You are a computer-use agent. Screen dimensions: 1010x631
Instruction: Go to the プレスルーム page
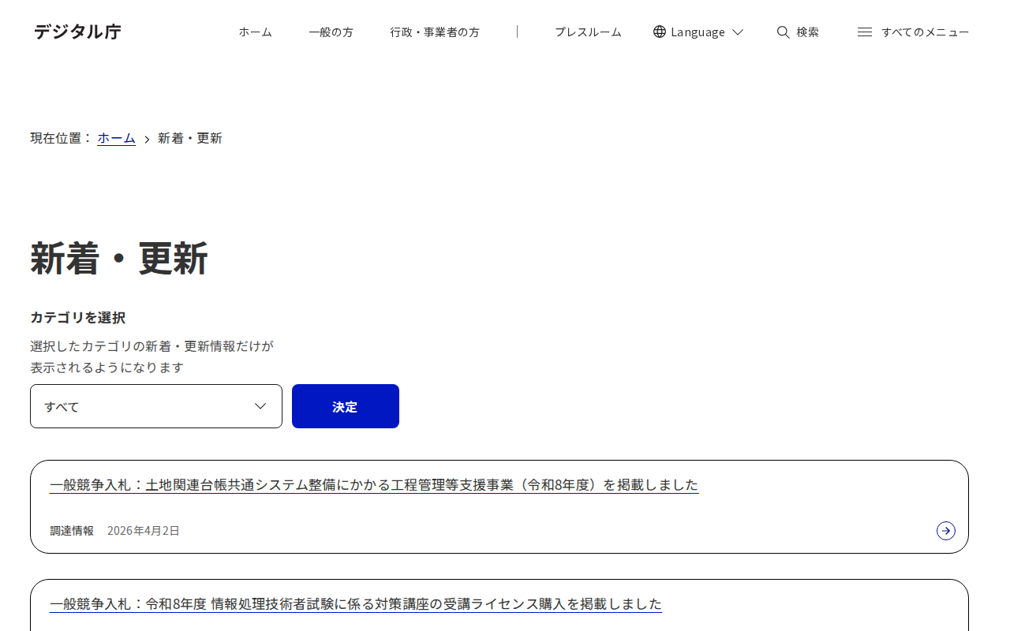click(x=588, y=32)
